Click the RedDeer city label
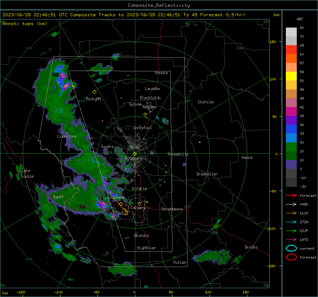The height and width of the screenshot is (297, 318). click(x=150, y=107)
